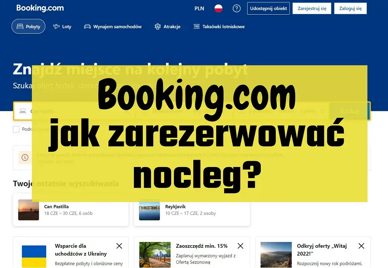
Task: Click the park image on the seasonal offer card
Action: click(x=155, y=255)
